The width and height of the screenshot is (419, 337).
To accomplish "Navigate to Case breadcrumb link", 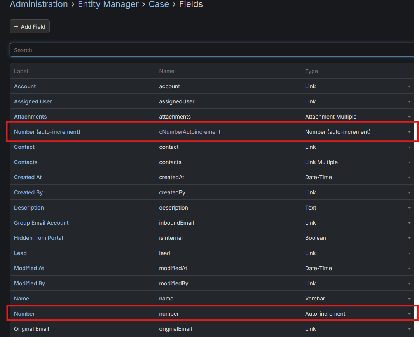I will click(x=159, y=5).
